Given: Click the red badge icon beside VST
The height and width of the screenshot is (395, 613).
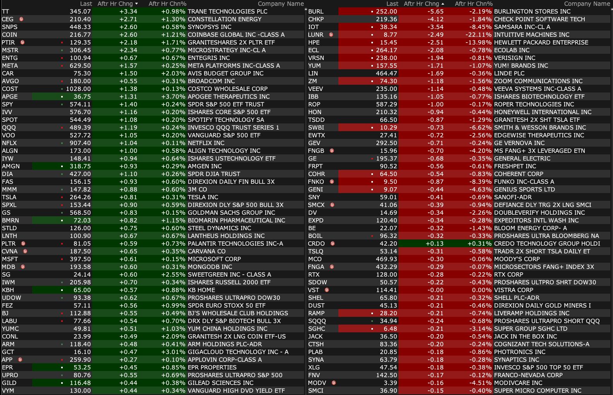Looking at the screenshot, I should pos(327,290).
